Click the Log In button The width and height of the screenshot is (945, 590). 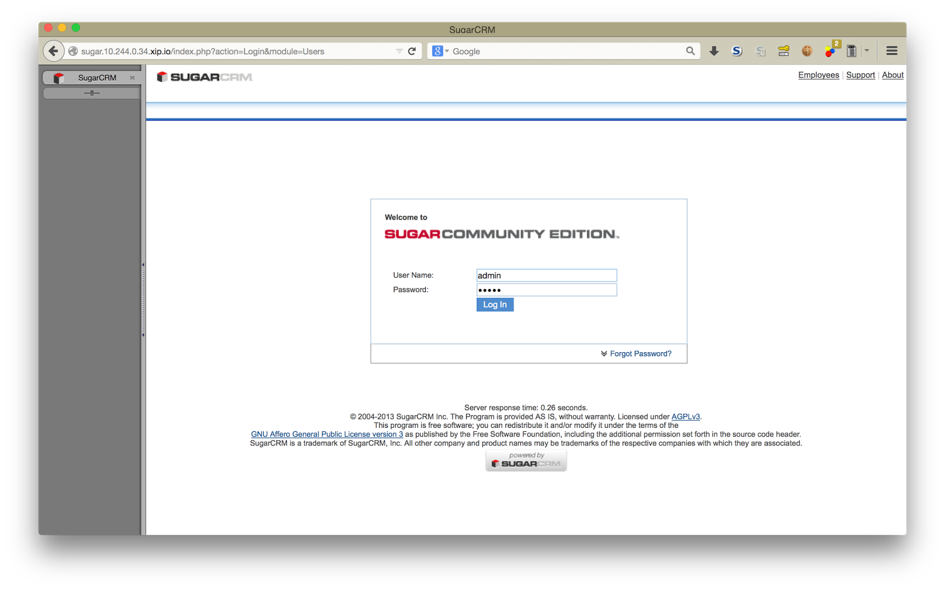point(495,304)
